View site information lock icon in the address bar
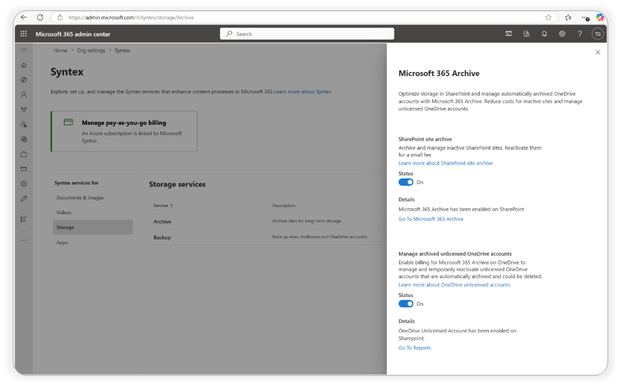Image resolution: width=621 pixels, height=386 pixels. click(x=60, y=18)
